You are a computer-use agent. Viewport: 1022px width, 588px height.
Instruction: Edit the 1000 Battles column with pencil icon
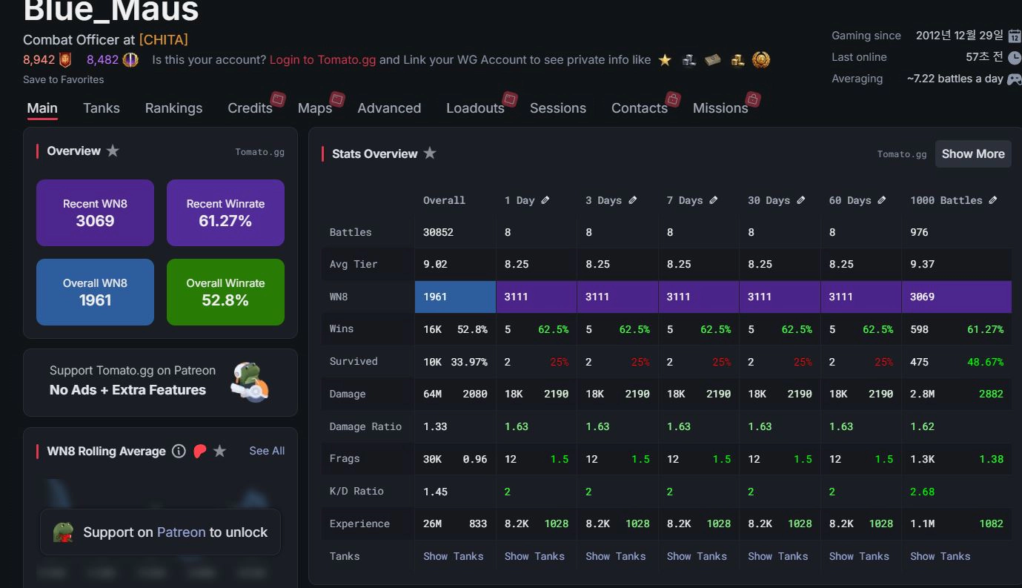coord(993,200)
